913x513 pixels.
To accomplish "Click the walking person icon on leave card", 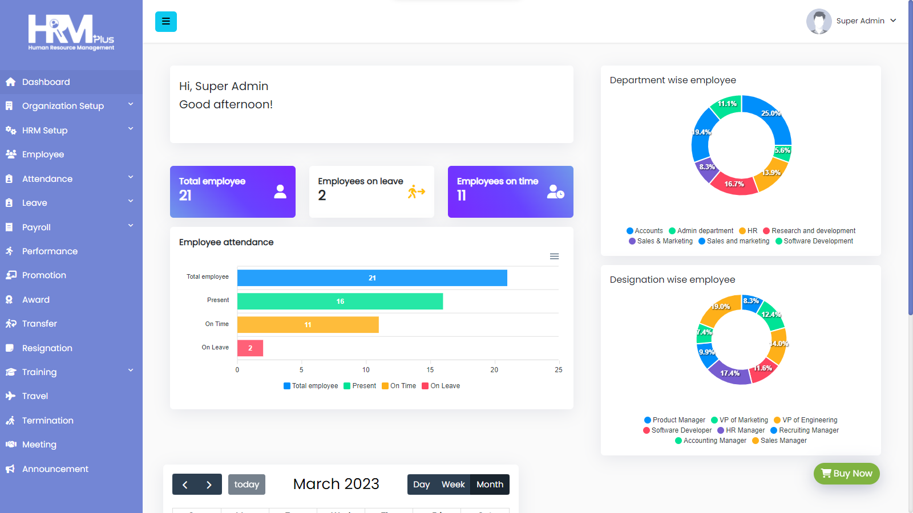I will [417, 192].
